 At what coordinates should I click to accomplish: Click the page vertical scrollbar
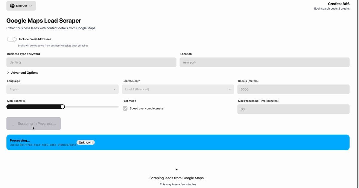click(358, 94)
